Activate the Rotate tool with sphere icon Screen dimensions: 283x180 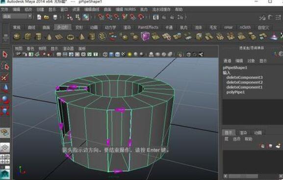click(5, 100)
